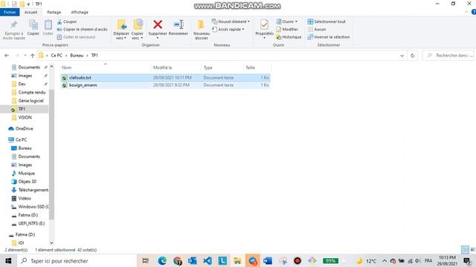
Task: Go back with the left arrow
Action: point(7,56)
